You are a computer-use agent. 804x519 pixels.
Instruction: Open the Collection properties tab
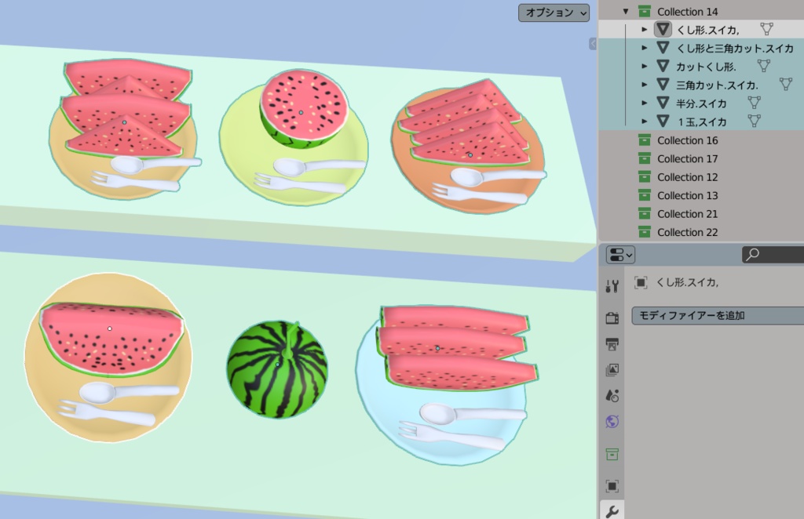click(x=612, y=454)
